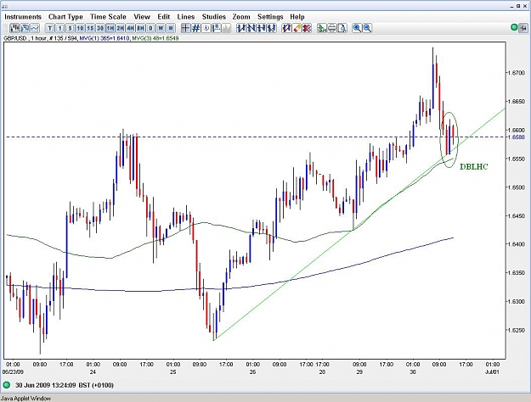Click the red X delete all lines icon

pos(308,28)
